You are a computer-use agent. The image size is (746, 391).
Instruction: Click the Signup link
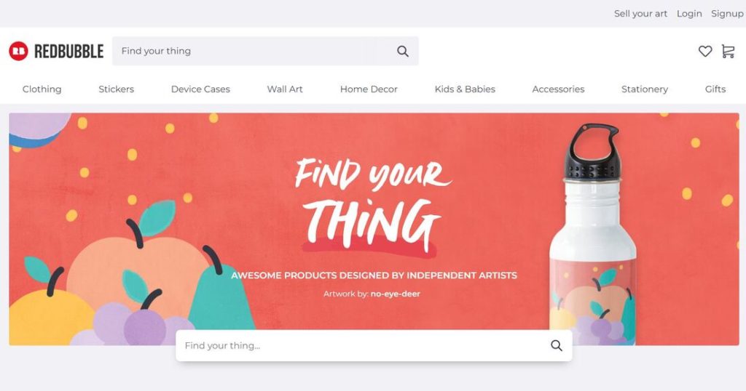(727, 14)
